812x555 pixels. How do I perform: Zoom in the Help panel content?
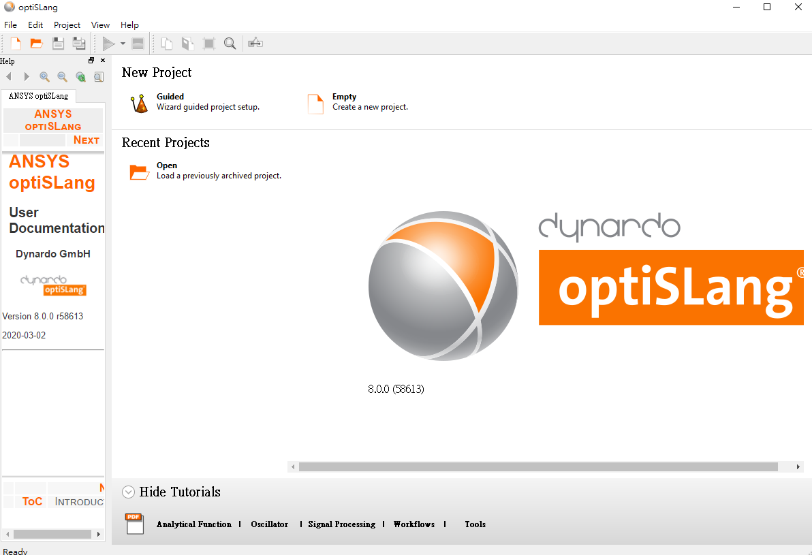(44, 77)
